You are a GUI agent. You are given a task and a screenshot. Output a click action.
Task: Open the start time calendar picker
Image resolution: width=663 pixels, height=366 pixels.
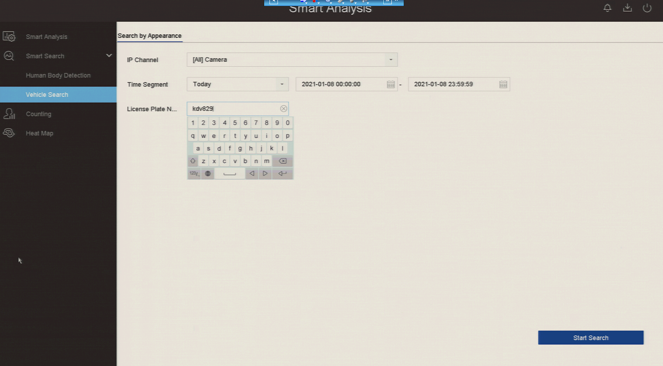[x=390, y=84]
